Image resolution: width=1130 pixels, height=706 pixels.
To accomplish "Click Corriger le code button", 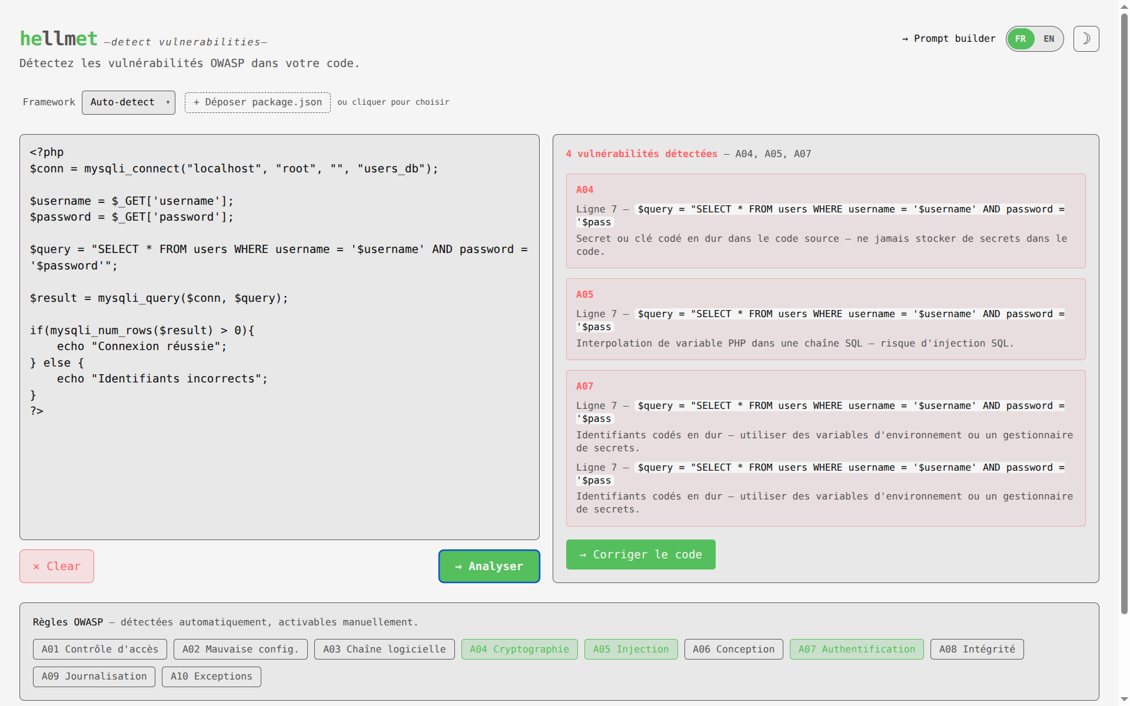I will coord(640,554).
